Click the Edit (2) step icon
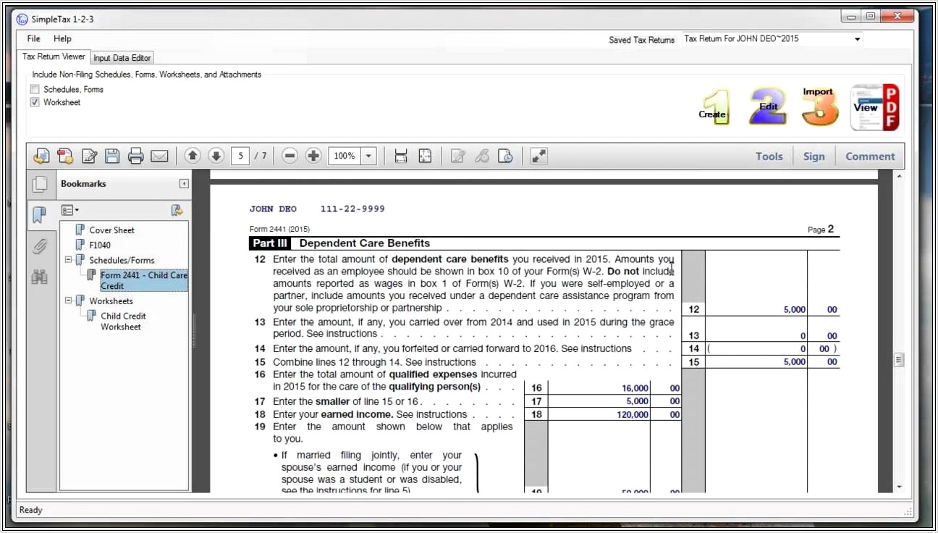This screenshot has width=938, height=533. [x=768, y=106]
